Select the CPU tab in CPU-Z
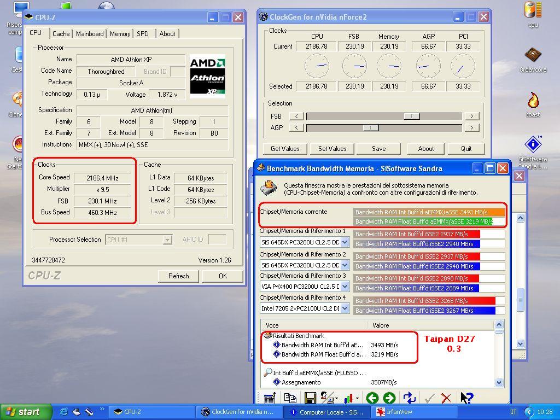560x420 pixels. point(36,32)
